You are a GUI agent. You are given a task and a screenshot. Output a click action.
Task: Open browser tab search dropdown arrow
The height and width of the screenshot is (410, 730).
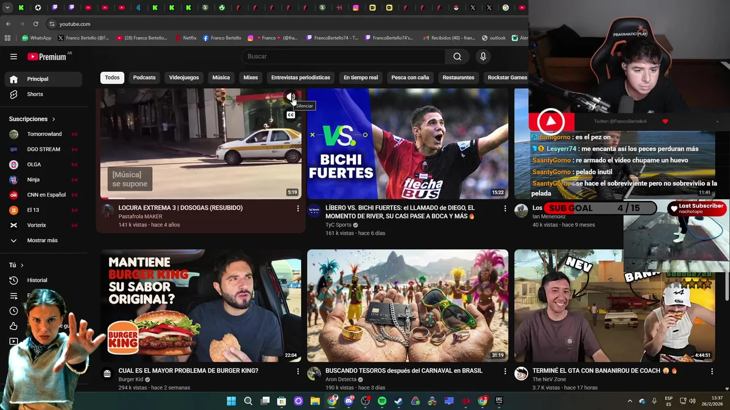(x=7, y=8)
